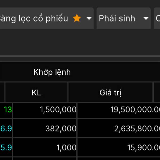The image size is (160, 160).
Task: Click the horizontal splitter bar above the table
Action: click(x=80, y=56)
